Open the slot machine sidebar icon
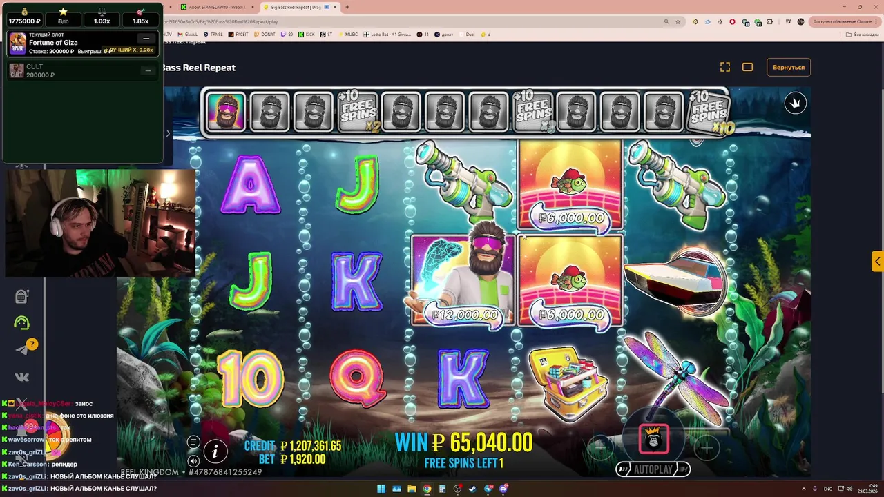Screen dimensions: 884x497 (21, 296)
